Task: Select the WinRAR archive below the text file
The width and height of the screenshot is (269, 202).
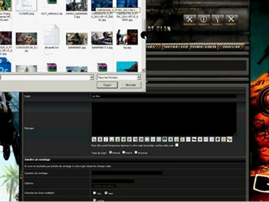Action: click(52, 67)
